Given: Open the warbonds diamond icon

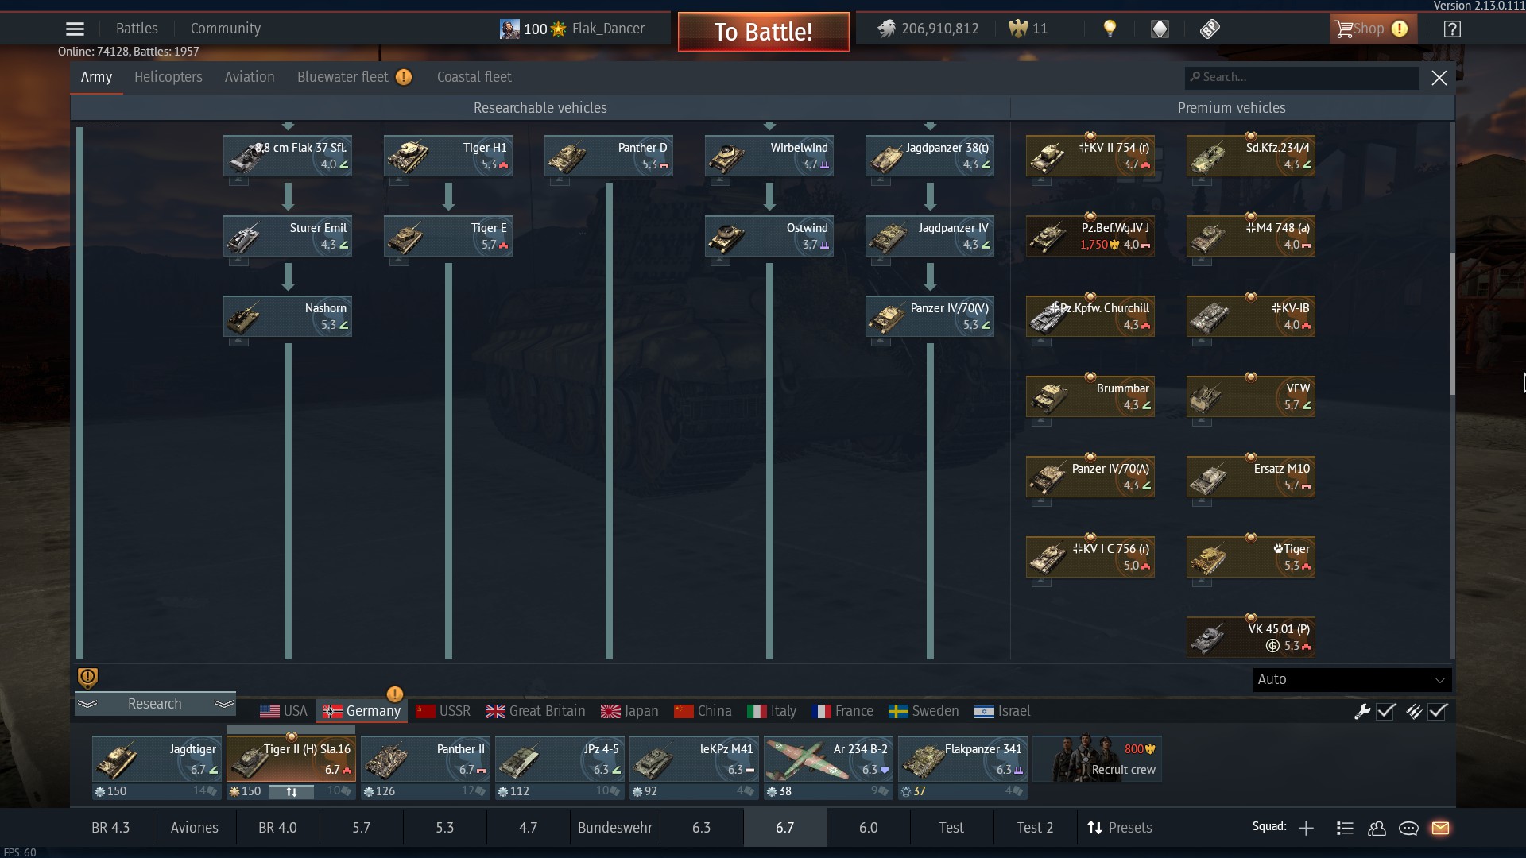Looking at the screenshot, I should click(x=1160, y=29).
